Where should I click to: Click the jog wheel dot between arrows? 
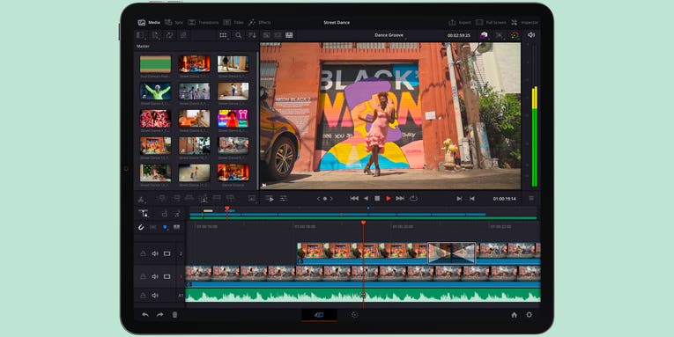[325, 199]
